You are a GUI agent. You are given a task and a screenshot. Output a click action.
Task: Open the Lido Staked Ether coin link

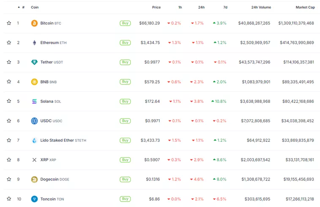point(57,140)
